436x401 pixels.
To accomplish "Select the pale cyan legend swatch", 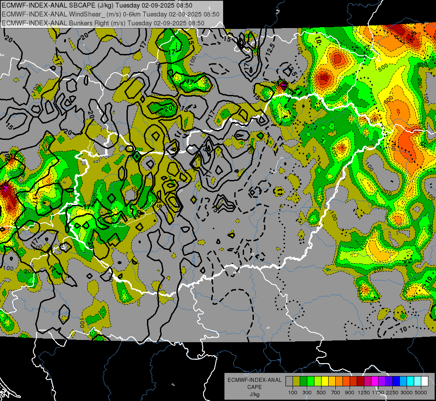I will (417, 381).
